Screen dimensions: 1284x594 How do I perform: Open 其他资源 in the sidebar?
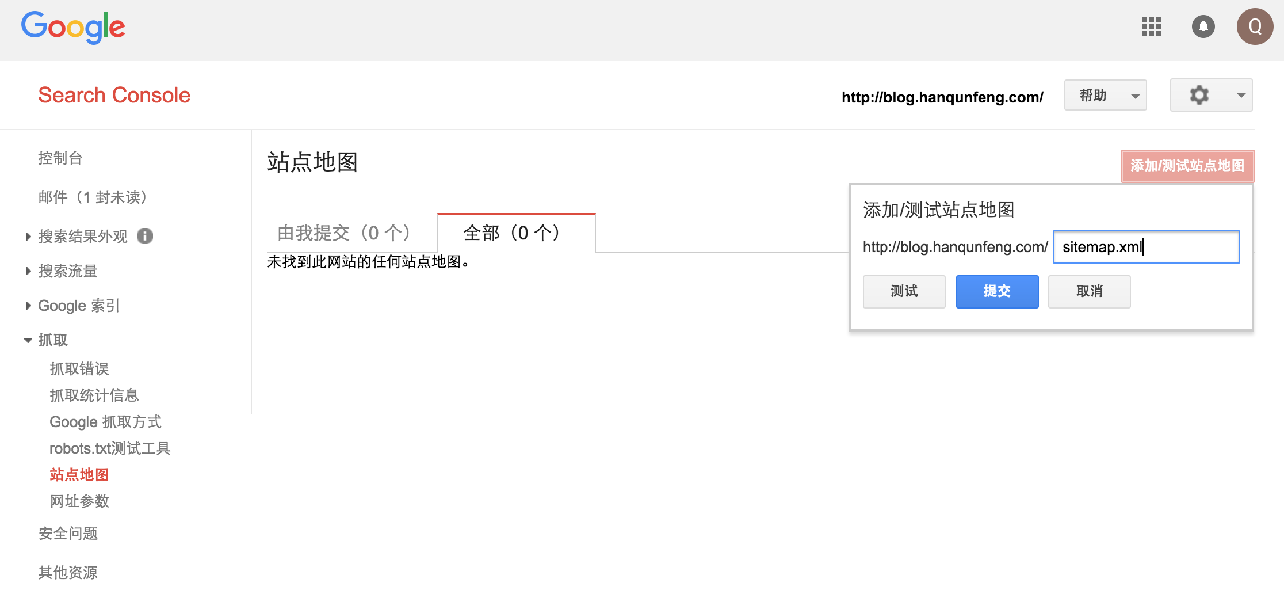pos(68,573)
